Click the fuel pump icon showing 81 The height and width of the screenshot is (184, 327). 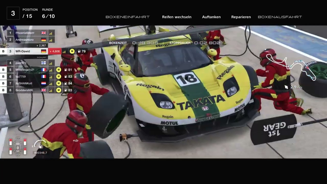(x=66, y=70)
